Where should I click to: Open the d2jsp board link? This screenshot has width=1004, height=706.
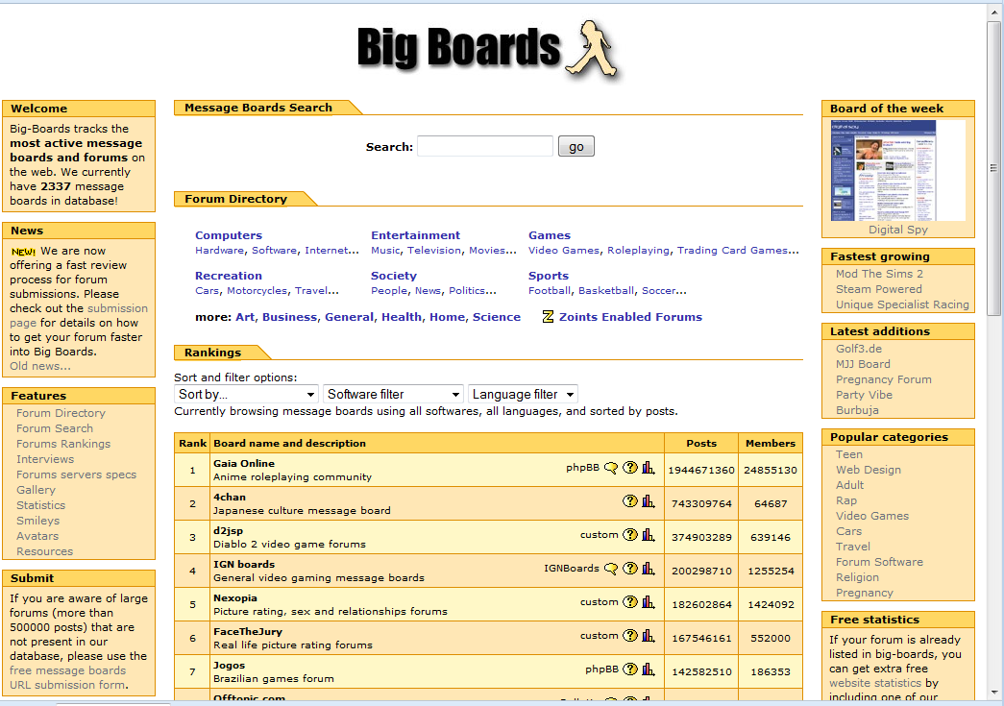228,530
